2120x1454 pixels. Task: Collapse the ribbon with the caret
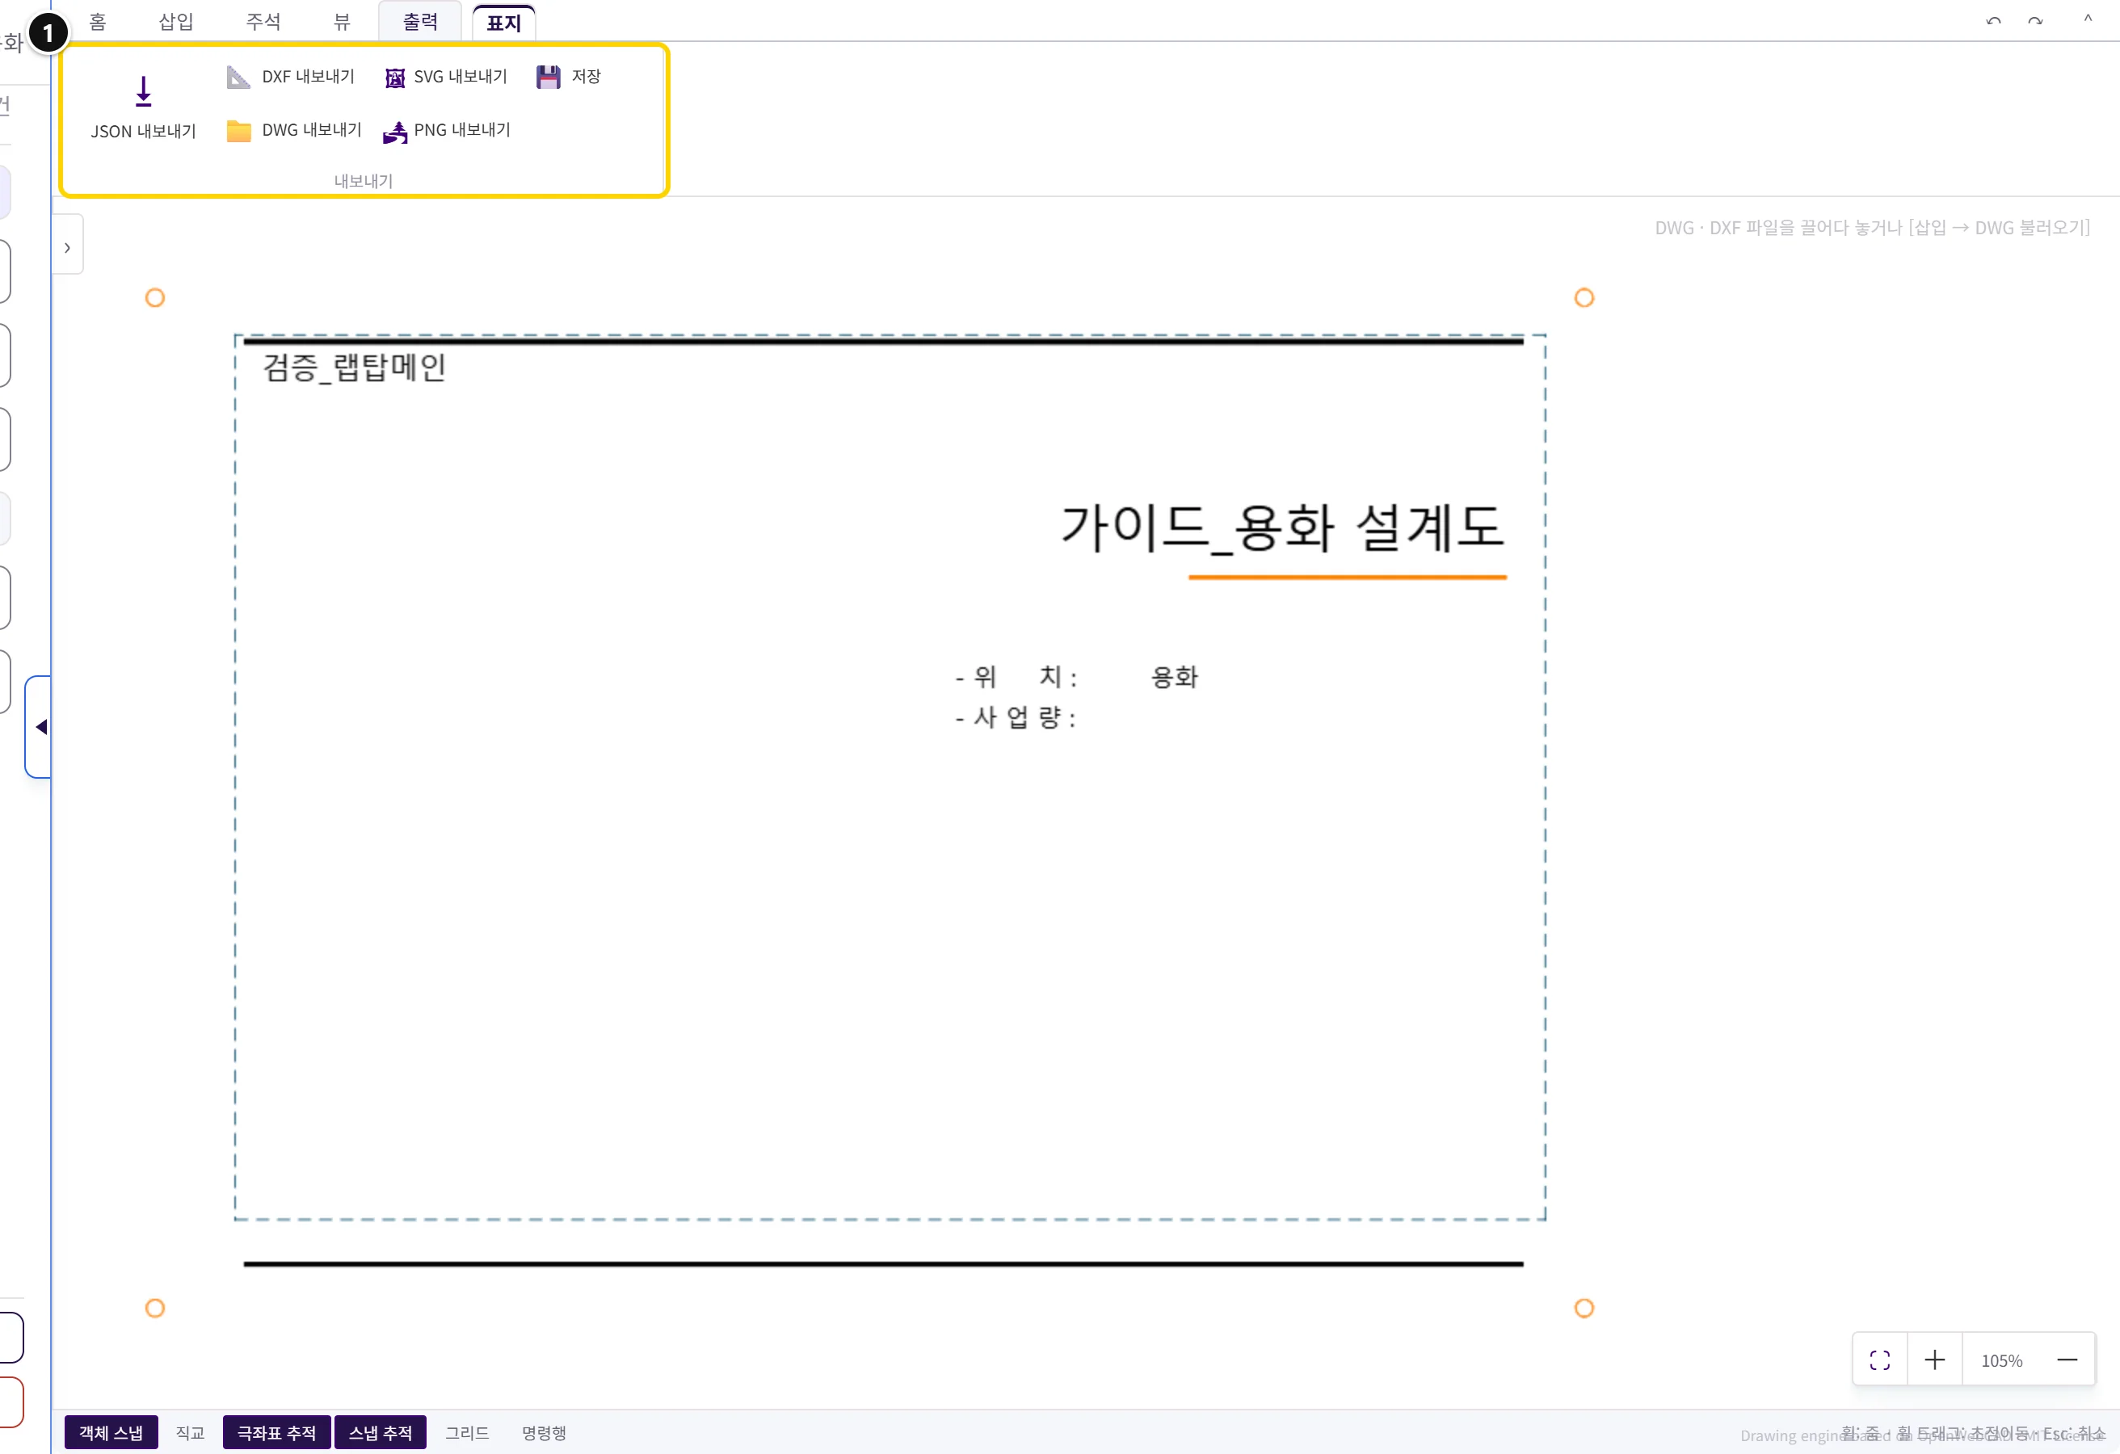[x=2087, y=19]
